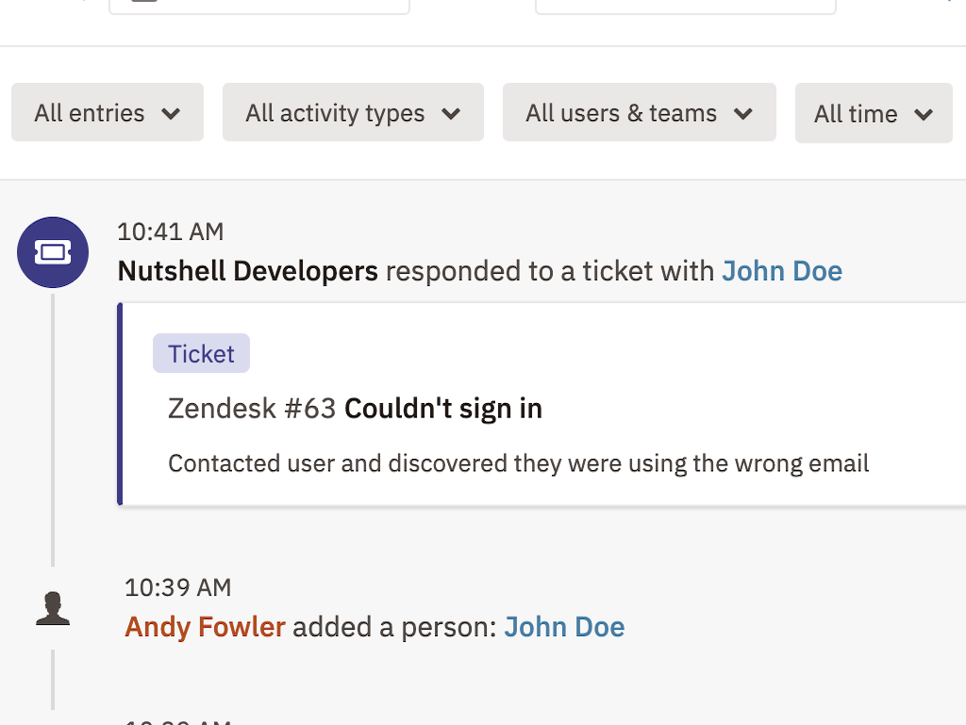The height and width of the screenshot is (725, 966).
Task: Click the 10:39 AM timestamp
Action: point(177,587)
